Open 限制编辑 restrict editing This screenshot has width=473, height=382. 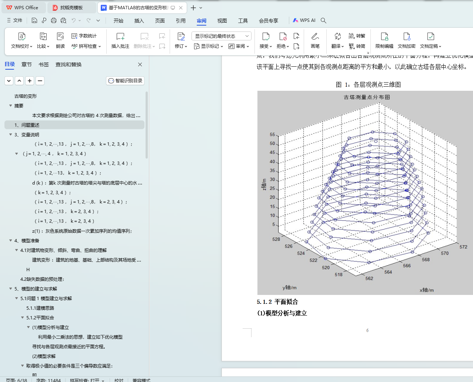click(384, 40)
